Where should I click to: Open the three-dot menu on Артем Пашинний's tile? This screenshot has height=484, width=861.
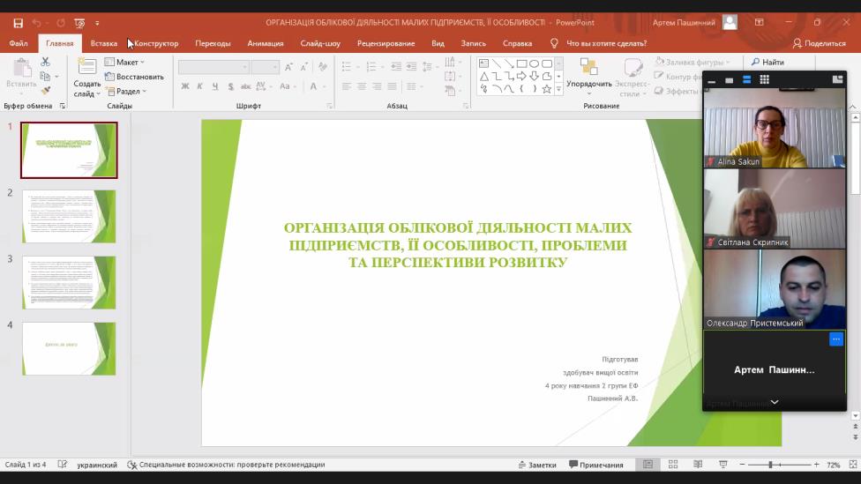835,339
